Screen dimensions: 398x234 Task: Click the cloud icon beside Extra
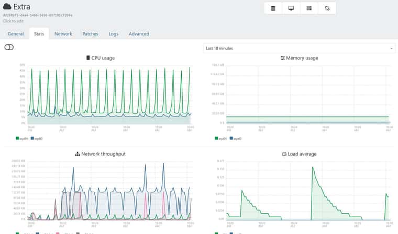[7, 7]
